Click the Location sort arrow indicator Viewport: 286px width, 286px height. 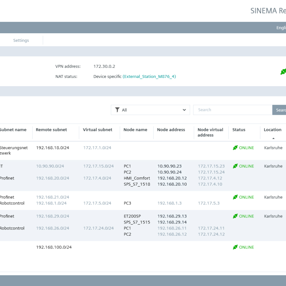(x=273, y=138)
